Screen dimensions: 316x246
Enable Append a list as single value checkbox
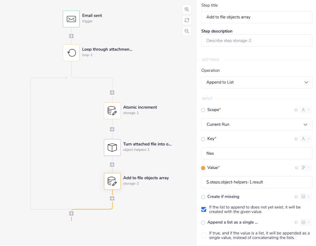coord(204,235)
